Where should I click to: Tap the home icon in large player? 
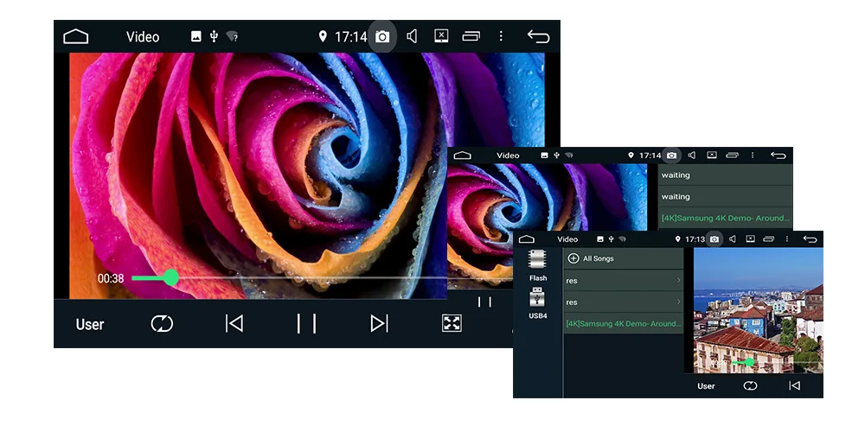75,37
